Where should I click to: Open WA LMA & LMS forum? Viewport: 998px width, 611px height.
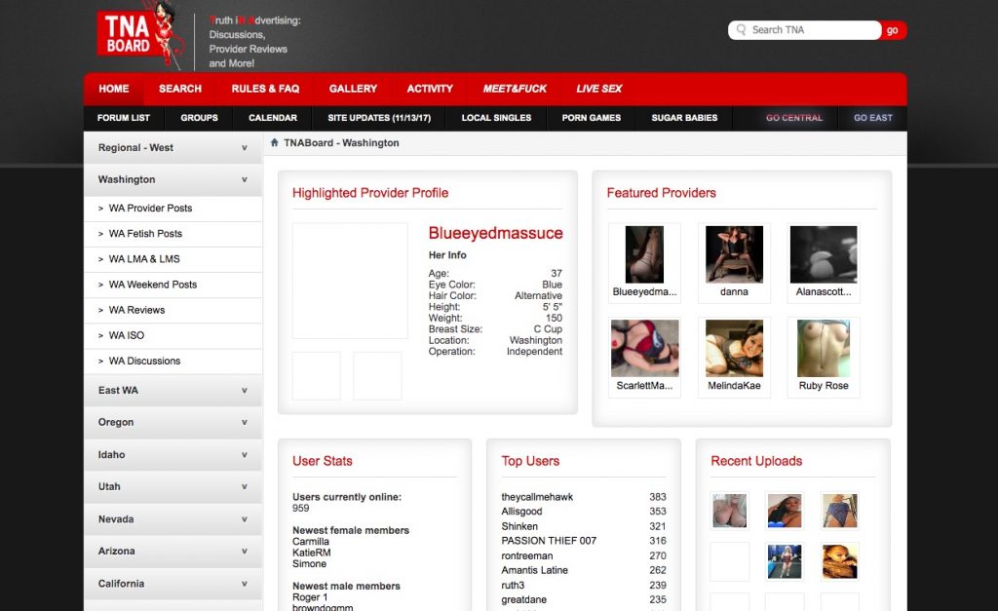click(x=173, y=259)
